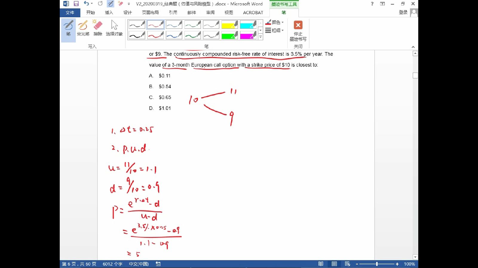Open the 粗细 ink thickness dropdown

[x=274, y=30]
